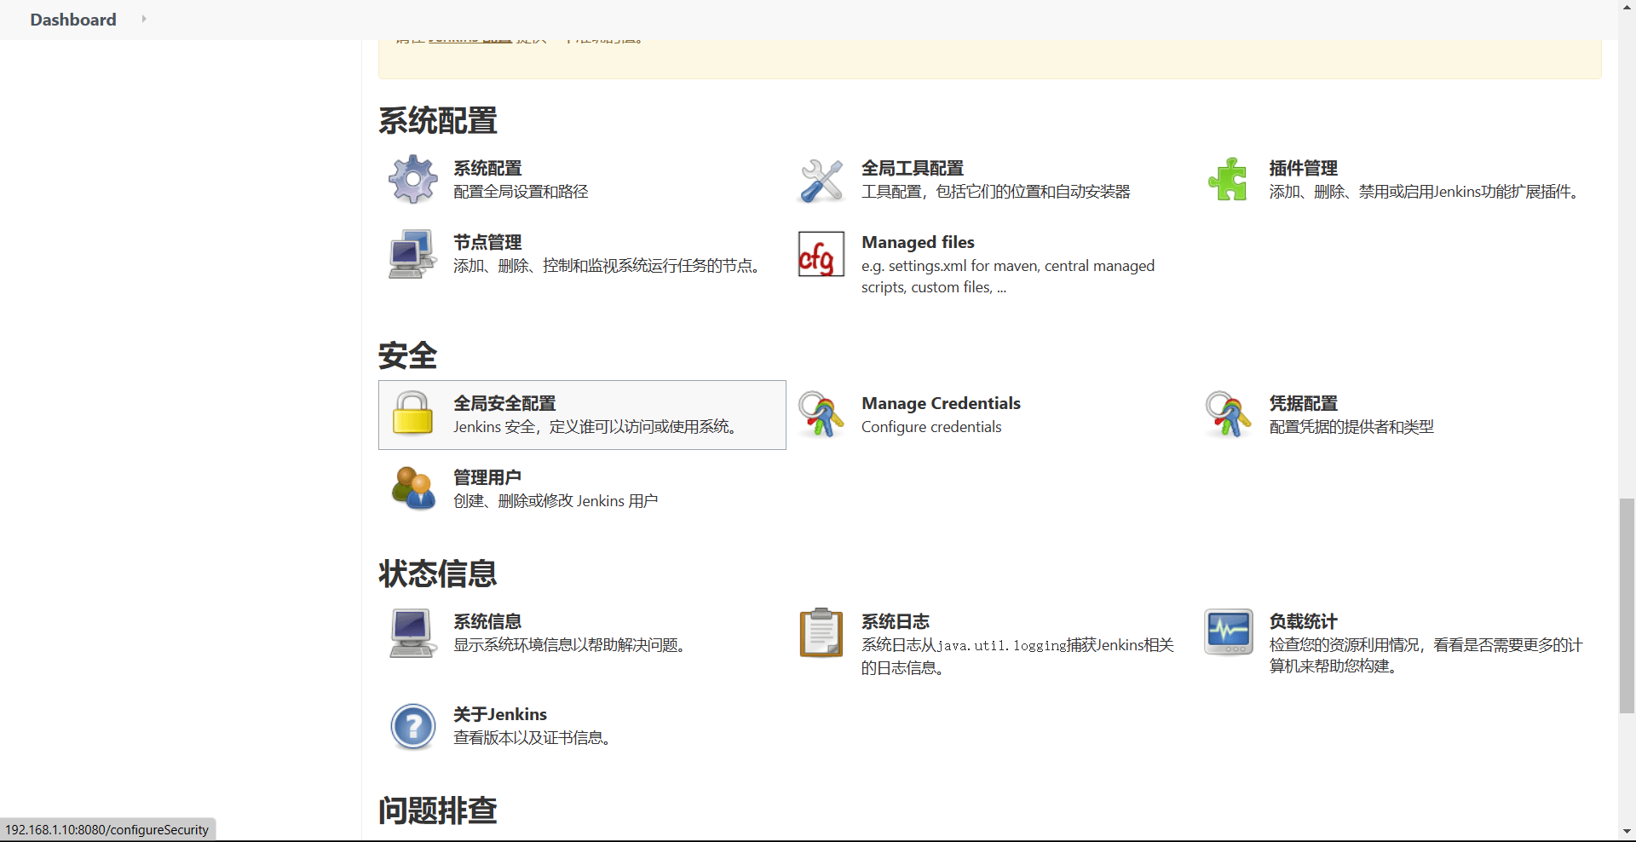Screen dimensions: 1636x842
Task: Click the 状态信息 section heading
Action: click(438, 574)
